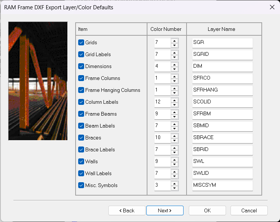Cancel the DXF export dialog
Screen dimensions: 280x222
click(x=249, y=210)
